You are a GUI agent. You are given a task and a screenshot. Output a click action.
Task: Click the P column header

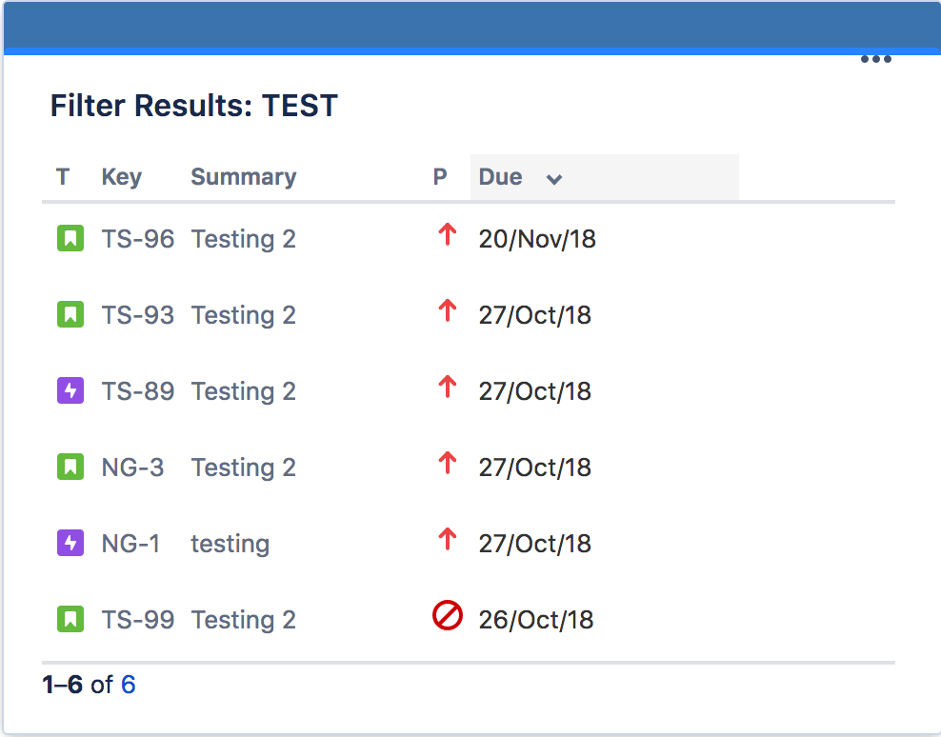click(440, 177)
